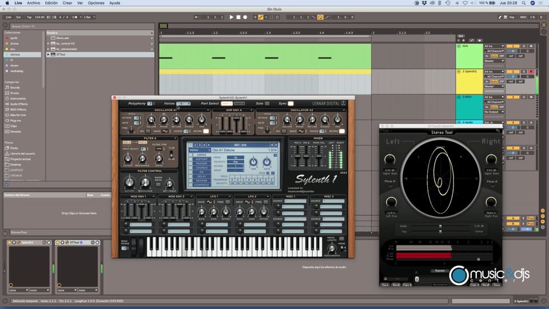Toggle Oscillator A1 Retrig switch
The height and width of the screenshot is (309, 549).
[x=206, y=132]
